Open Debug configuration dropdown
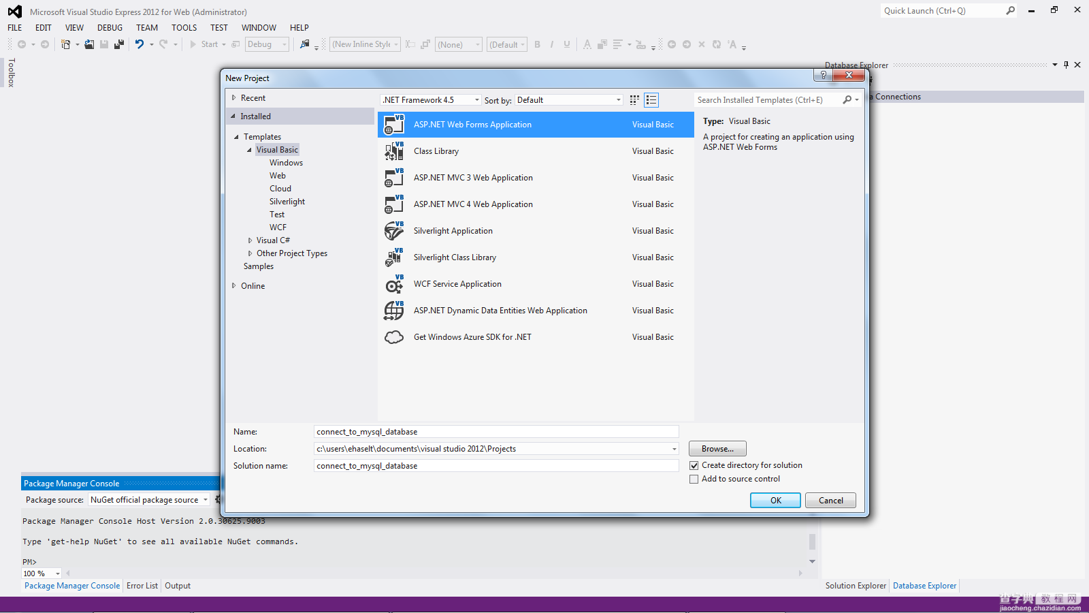Screen dimensions: 1089x613 267,44
